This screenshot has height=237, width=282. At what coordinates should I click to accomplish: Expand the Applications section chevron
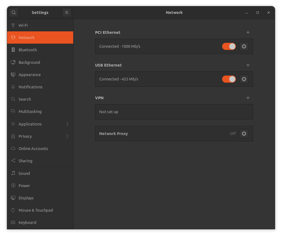67,124
